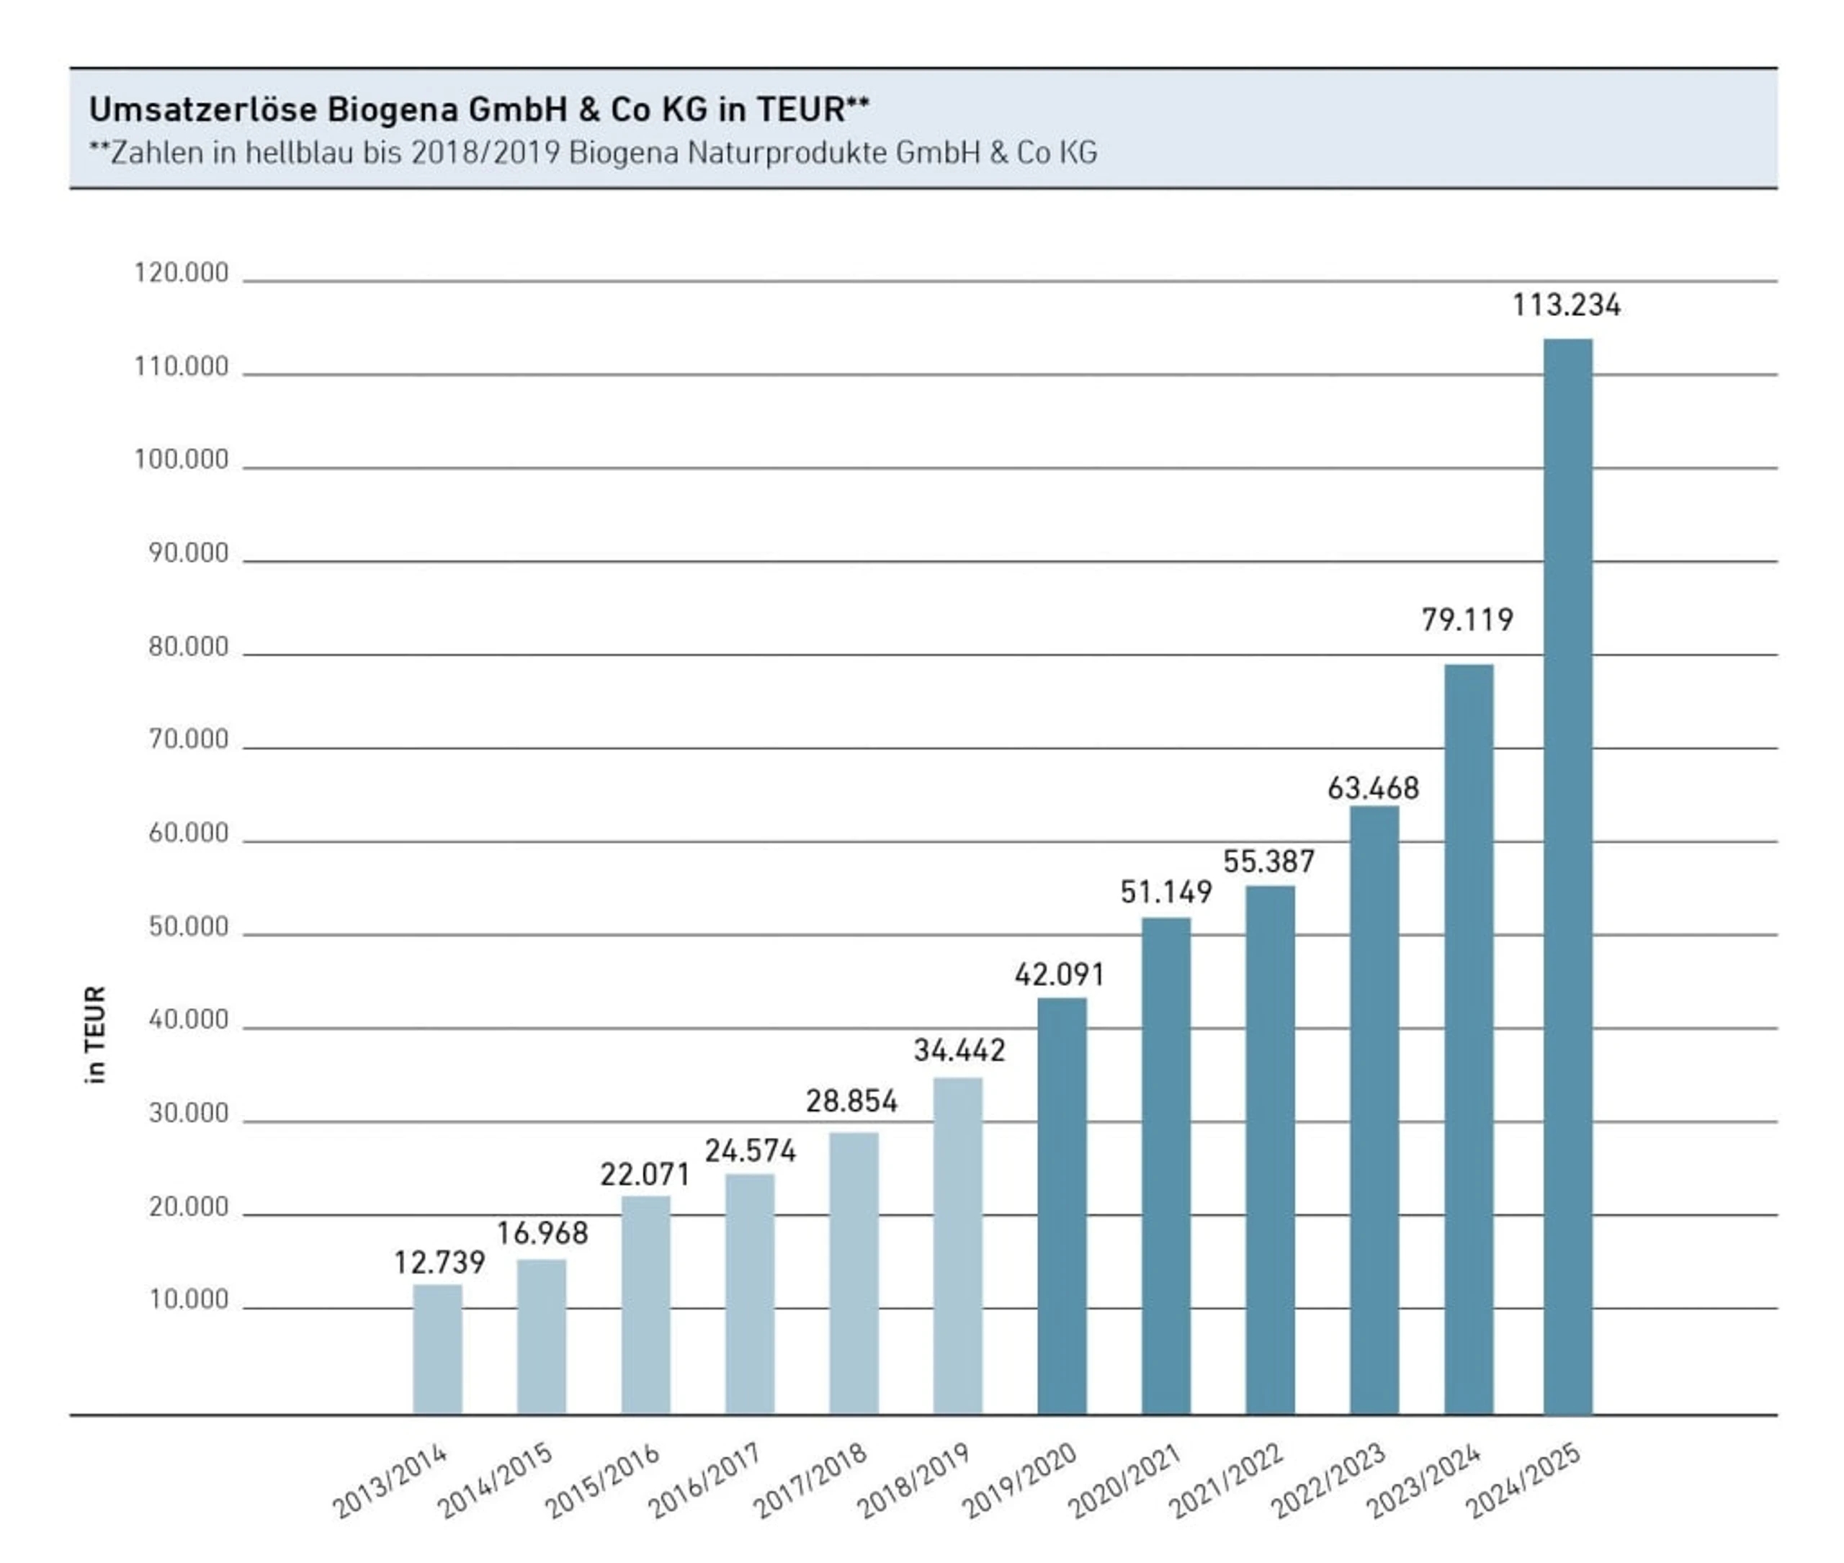The width and height of the screenshot is (1844, 1563).
Task: Select the light blue 2013/2014 bar
Action: coord(437,1348)
